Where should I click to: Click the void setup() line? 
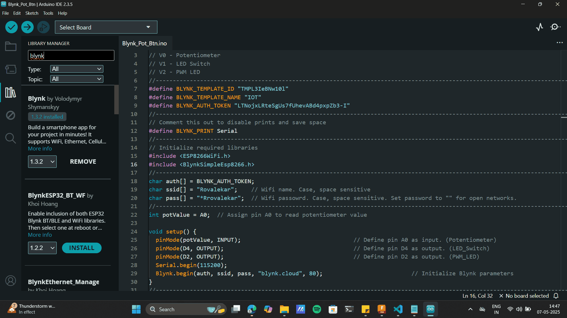pos(172,232)
